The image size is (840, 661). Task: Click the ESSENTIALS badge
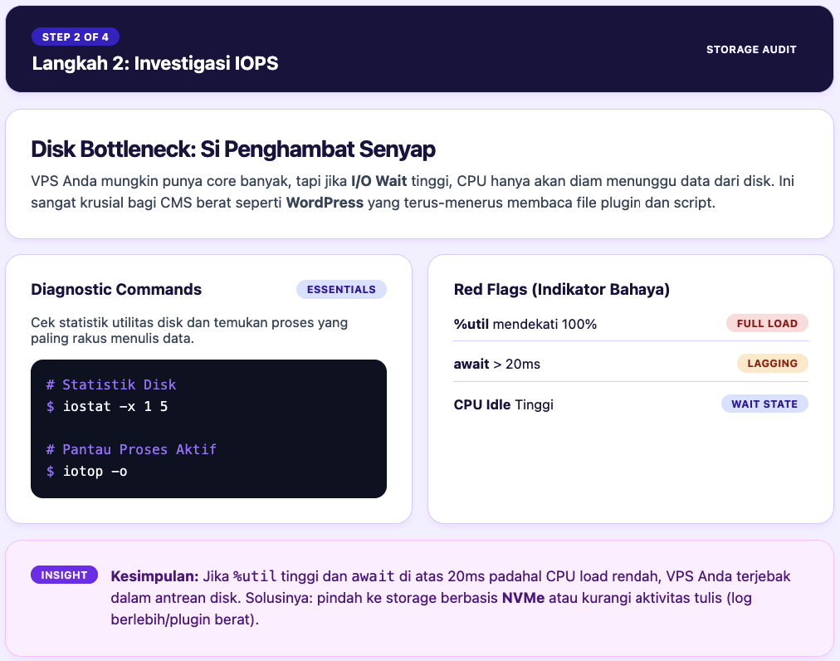[x=341, y=289]
